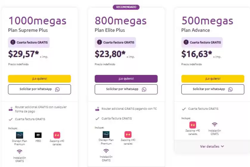Click the Zapping icon in Plan Advance
The image size is (250, 167).
[193, 125]
